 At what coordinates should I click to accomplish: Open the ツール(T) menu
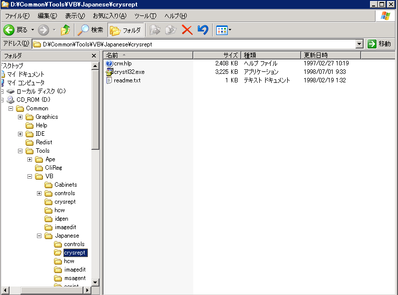click(145, 16)
